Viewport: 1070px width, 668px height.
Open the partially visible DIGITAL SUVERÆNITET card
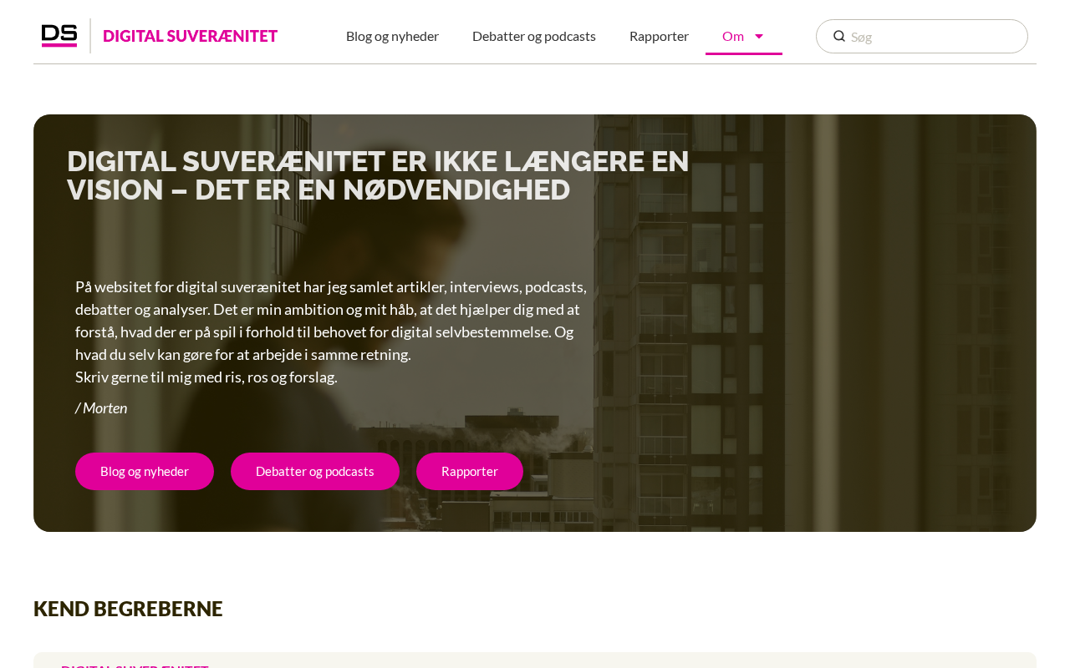click(x=135, y=665)
